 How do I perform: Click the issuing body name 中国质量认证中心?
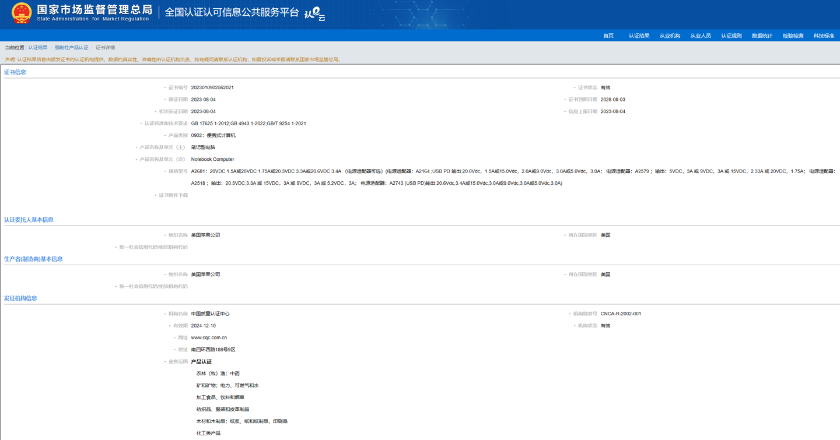[x=210, y=314]
